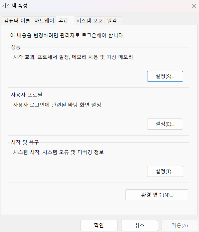199x232 pixels.
Task: Click the 시스템 속성 title bar text
Action: pos(14,6)
